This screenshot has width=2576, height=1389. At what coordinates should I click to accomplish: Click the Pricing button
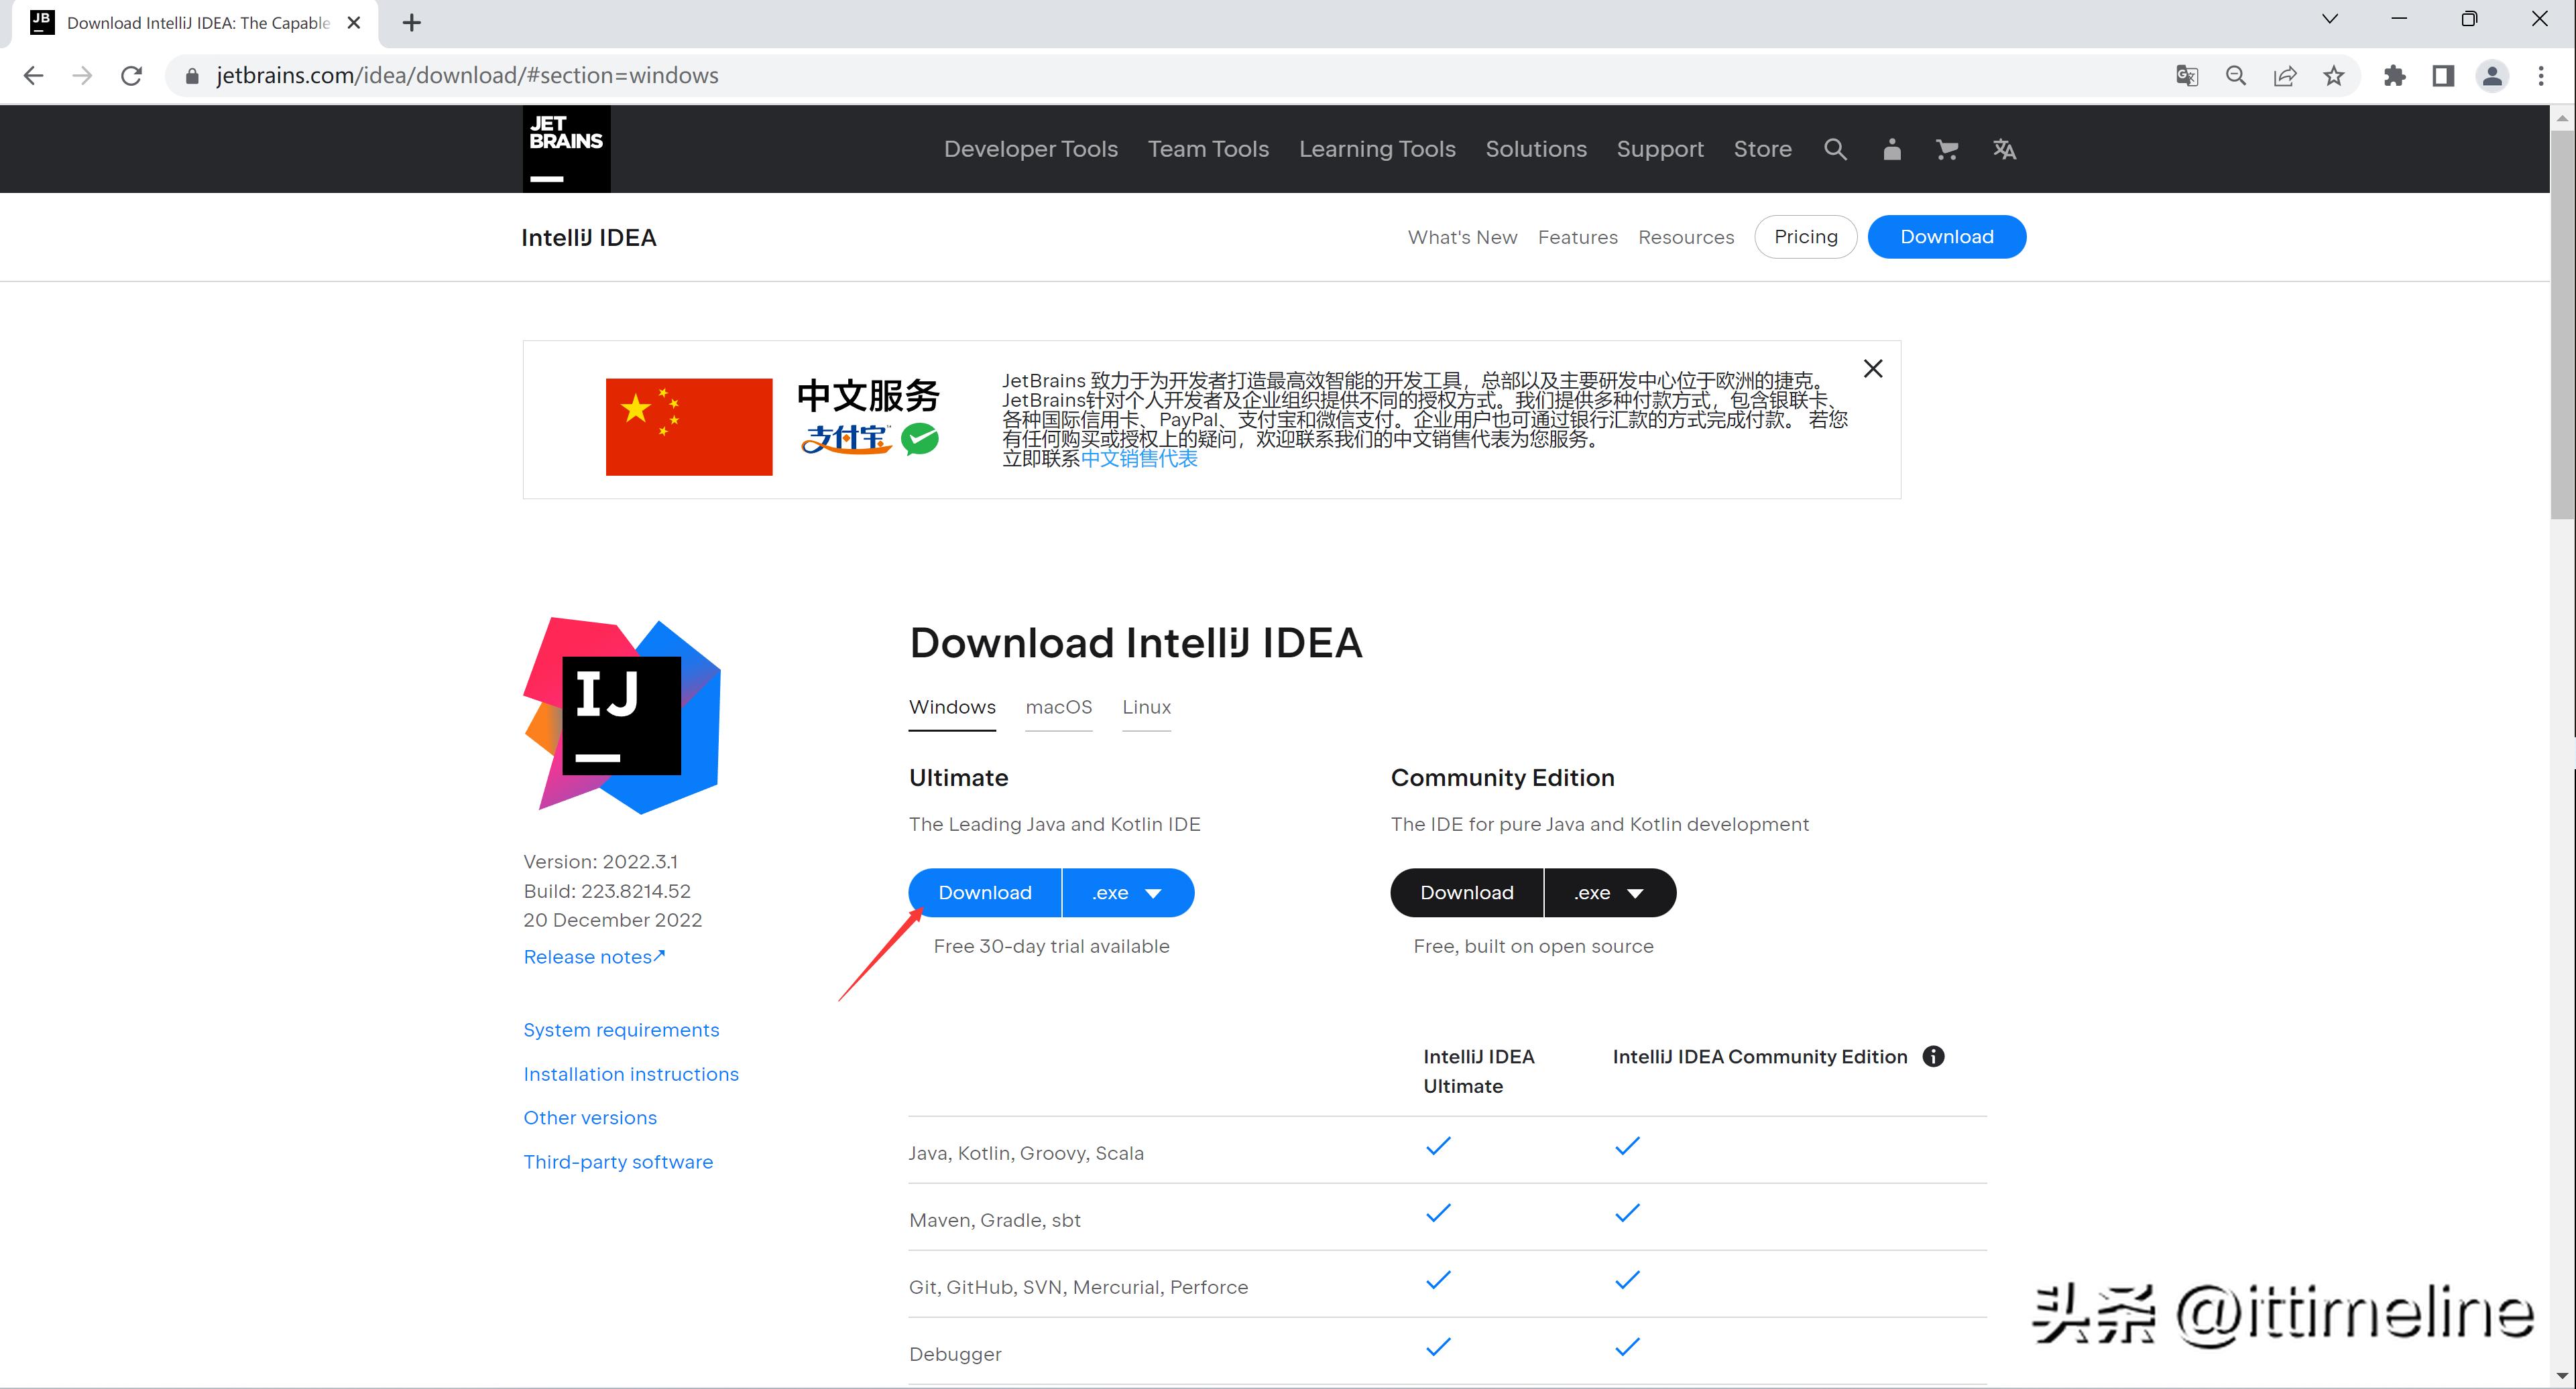pyautogui.click(x=1805, y=237)
